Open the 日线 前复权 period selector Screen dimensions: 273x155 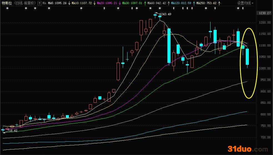[x=25, y=3]
